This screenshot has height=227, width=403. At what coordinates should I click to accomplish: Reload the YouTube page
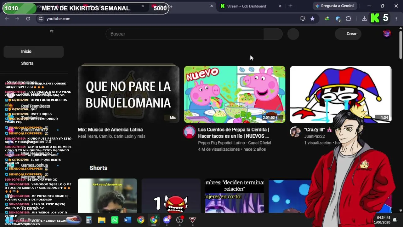[28, 19]
